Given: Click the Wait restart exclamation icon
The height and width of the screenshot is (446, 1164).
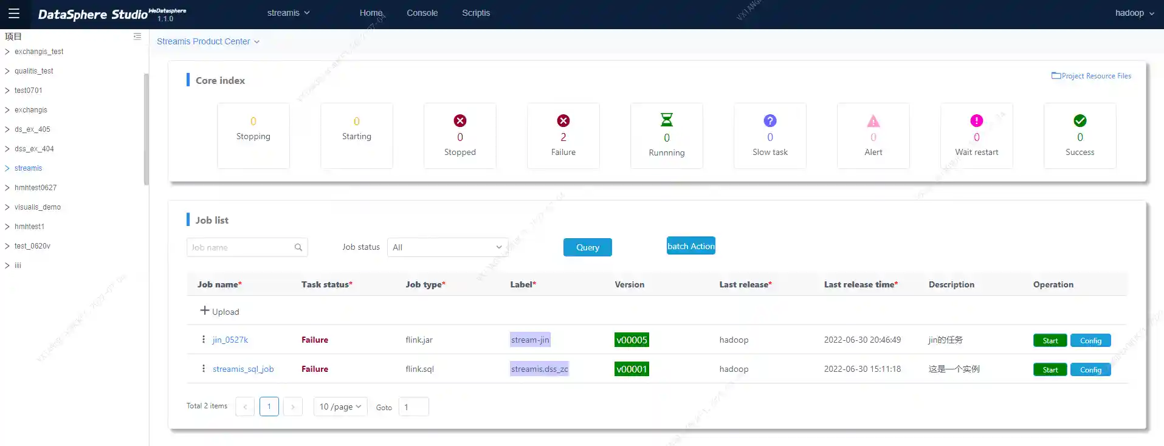Looking at the screenshot, I should [976, 121].
